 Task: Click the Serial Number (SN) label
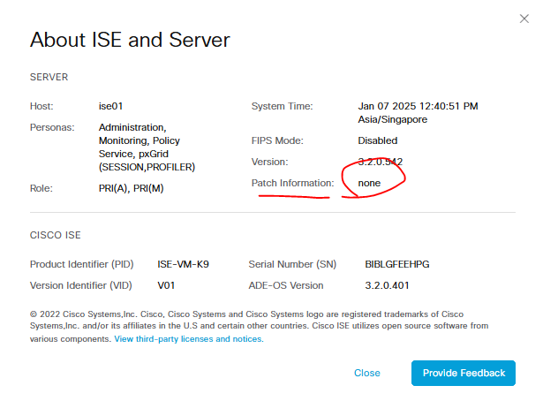pos(292,264)
